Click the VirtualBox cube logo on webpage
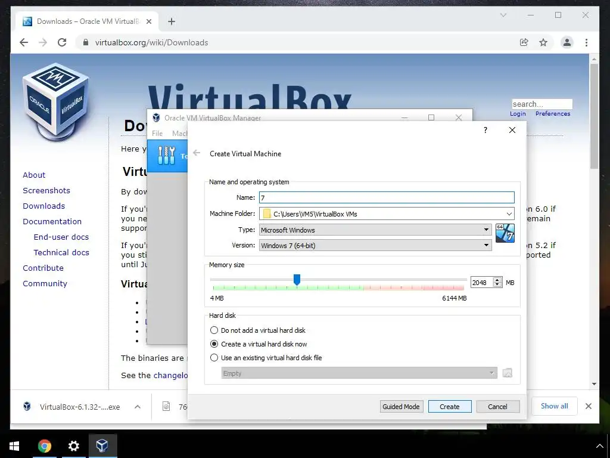This screenshot has width=610, height=458. click(x=57, y=102)
